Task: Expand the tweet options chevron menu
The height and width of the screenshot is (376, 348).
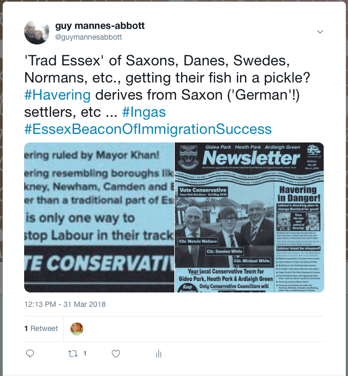Action: [x=320, y=32]
